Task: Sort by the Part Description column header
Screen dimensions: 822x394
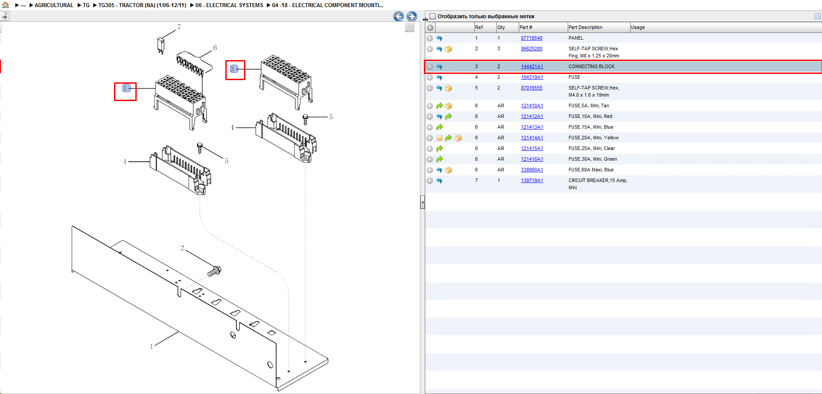Action: tap(599, 28)
